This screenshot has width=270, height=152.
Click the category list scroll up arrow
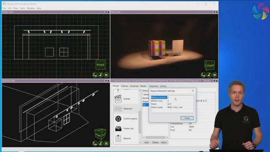click(140, 91)
